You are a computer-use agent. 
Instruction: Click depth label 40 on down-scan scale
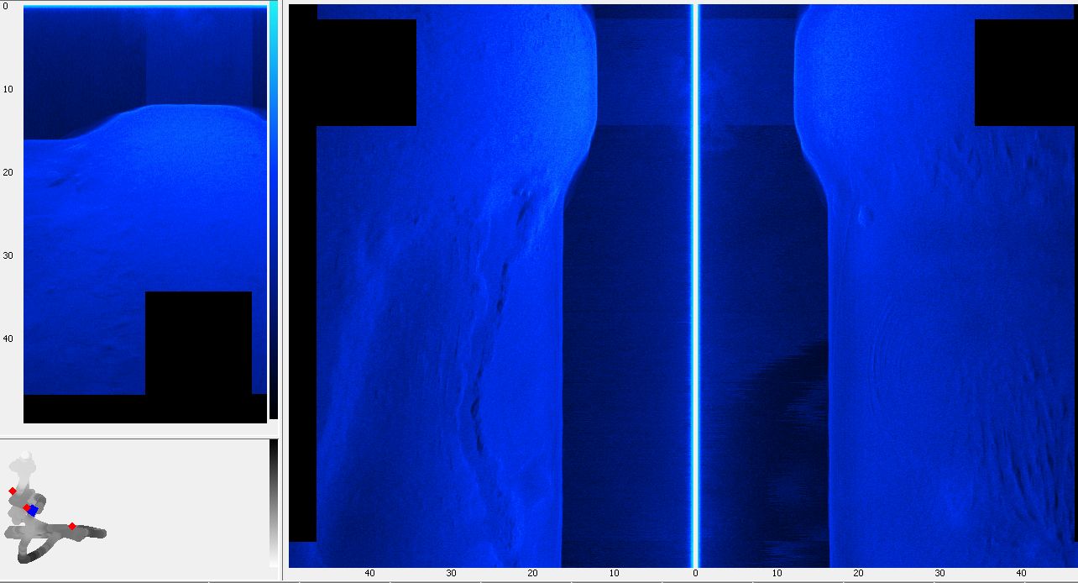tap(8, 339)
